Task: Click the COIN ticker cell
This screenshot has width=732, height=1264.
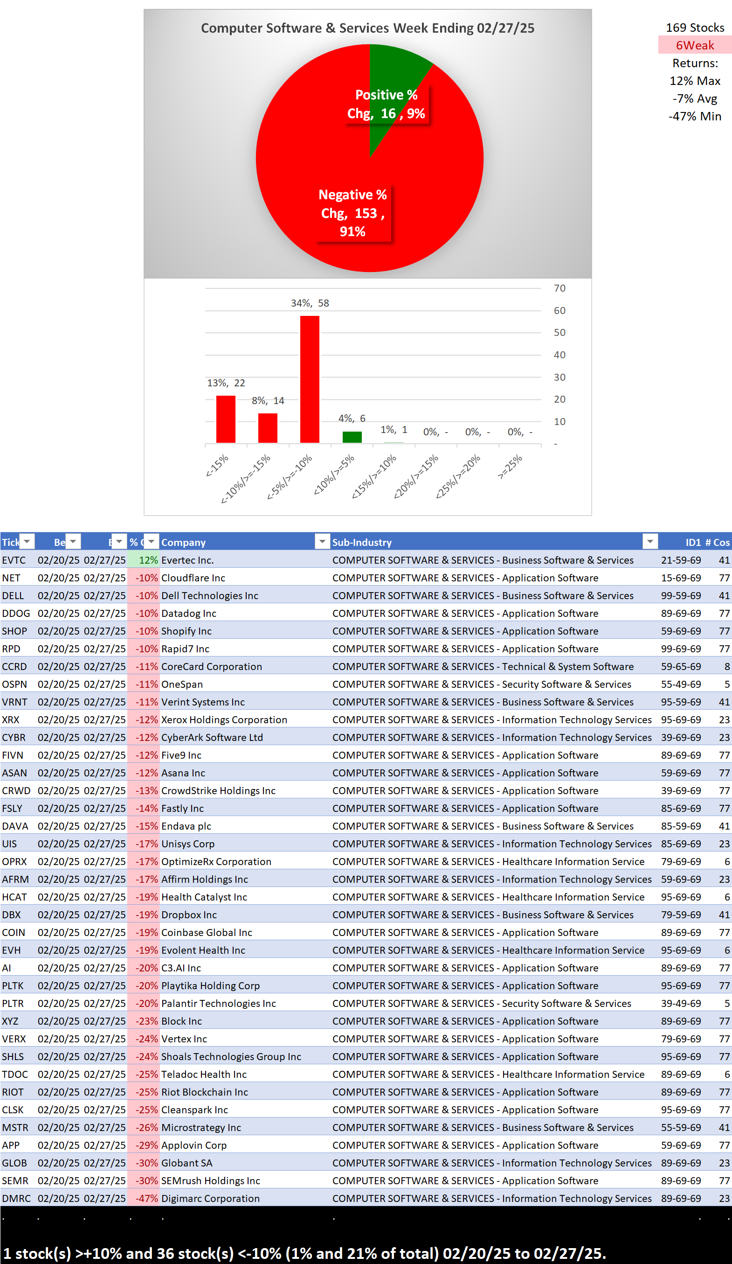Action: pyautogui.click(x=18, y=932)
